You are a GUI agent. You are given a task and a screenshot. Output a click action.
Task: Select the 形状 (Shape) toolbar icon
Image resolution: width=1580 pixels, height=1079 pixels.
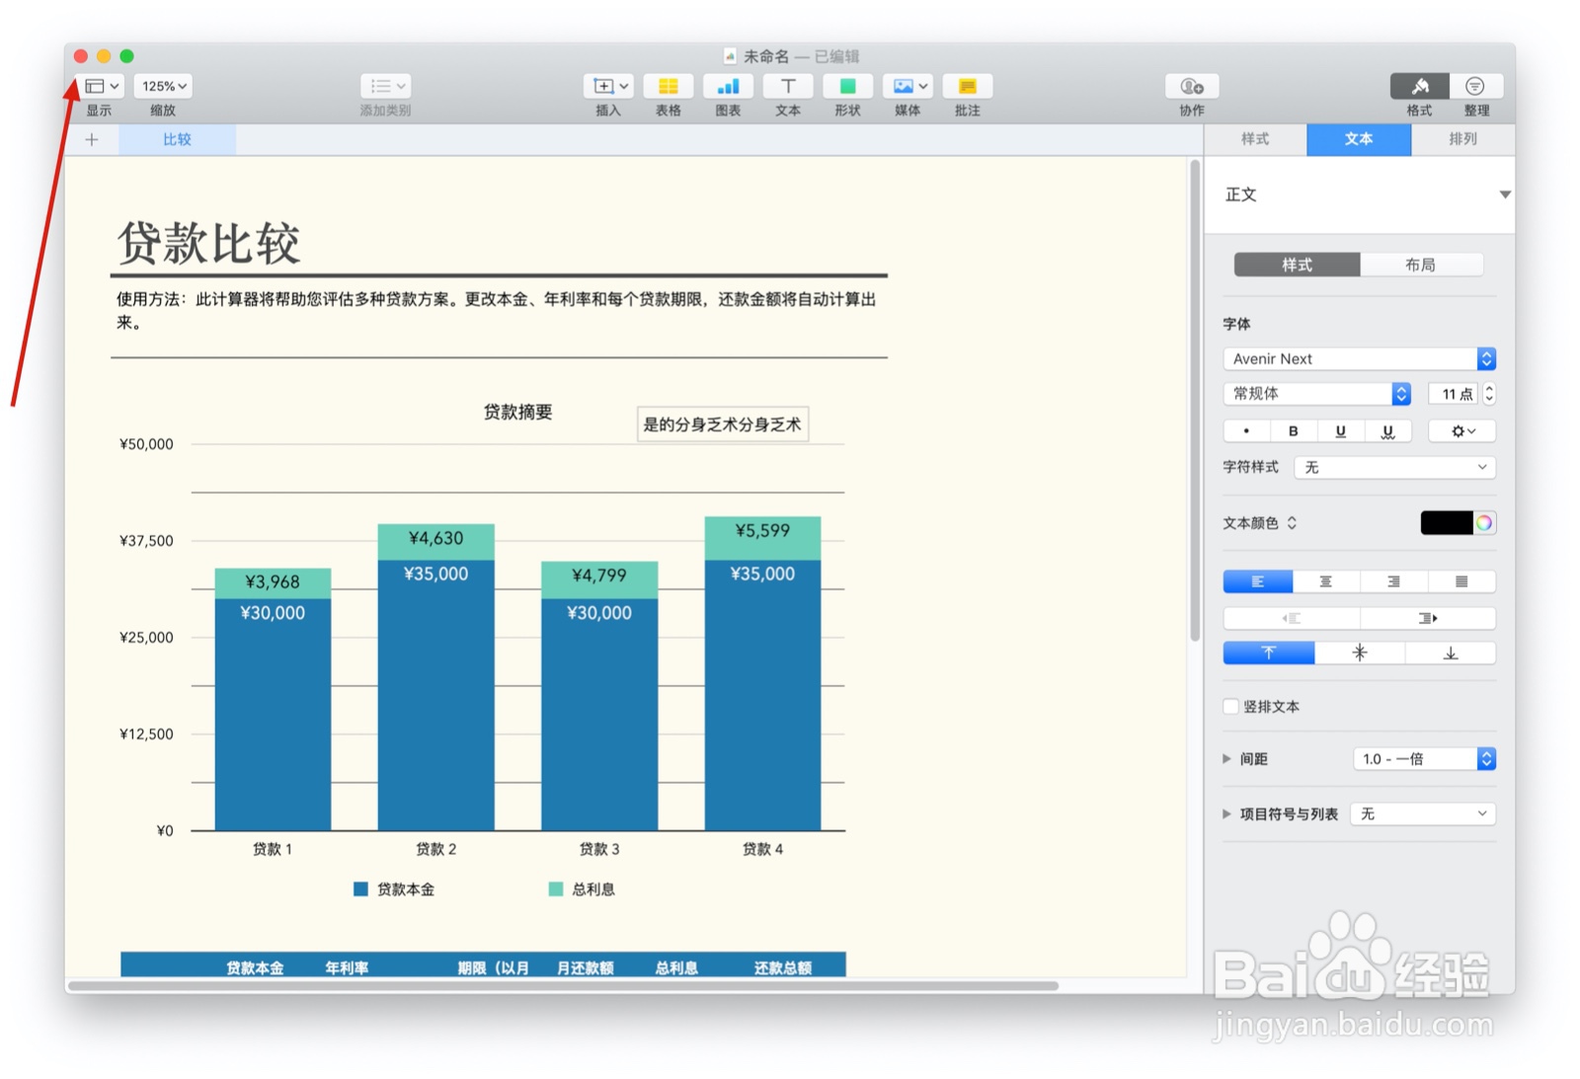[846, 87]
